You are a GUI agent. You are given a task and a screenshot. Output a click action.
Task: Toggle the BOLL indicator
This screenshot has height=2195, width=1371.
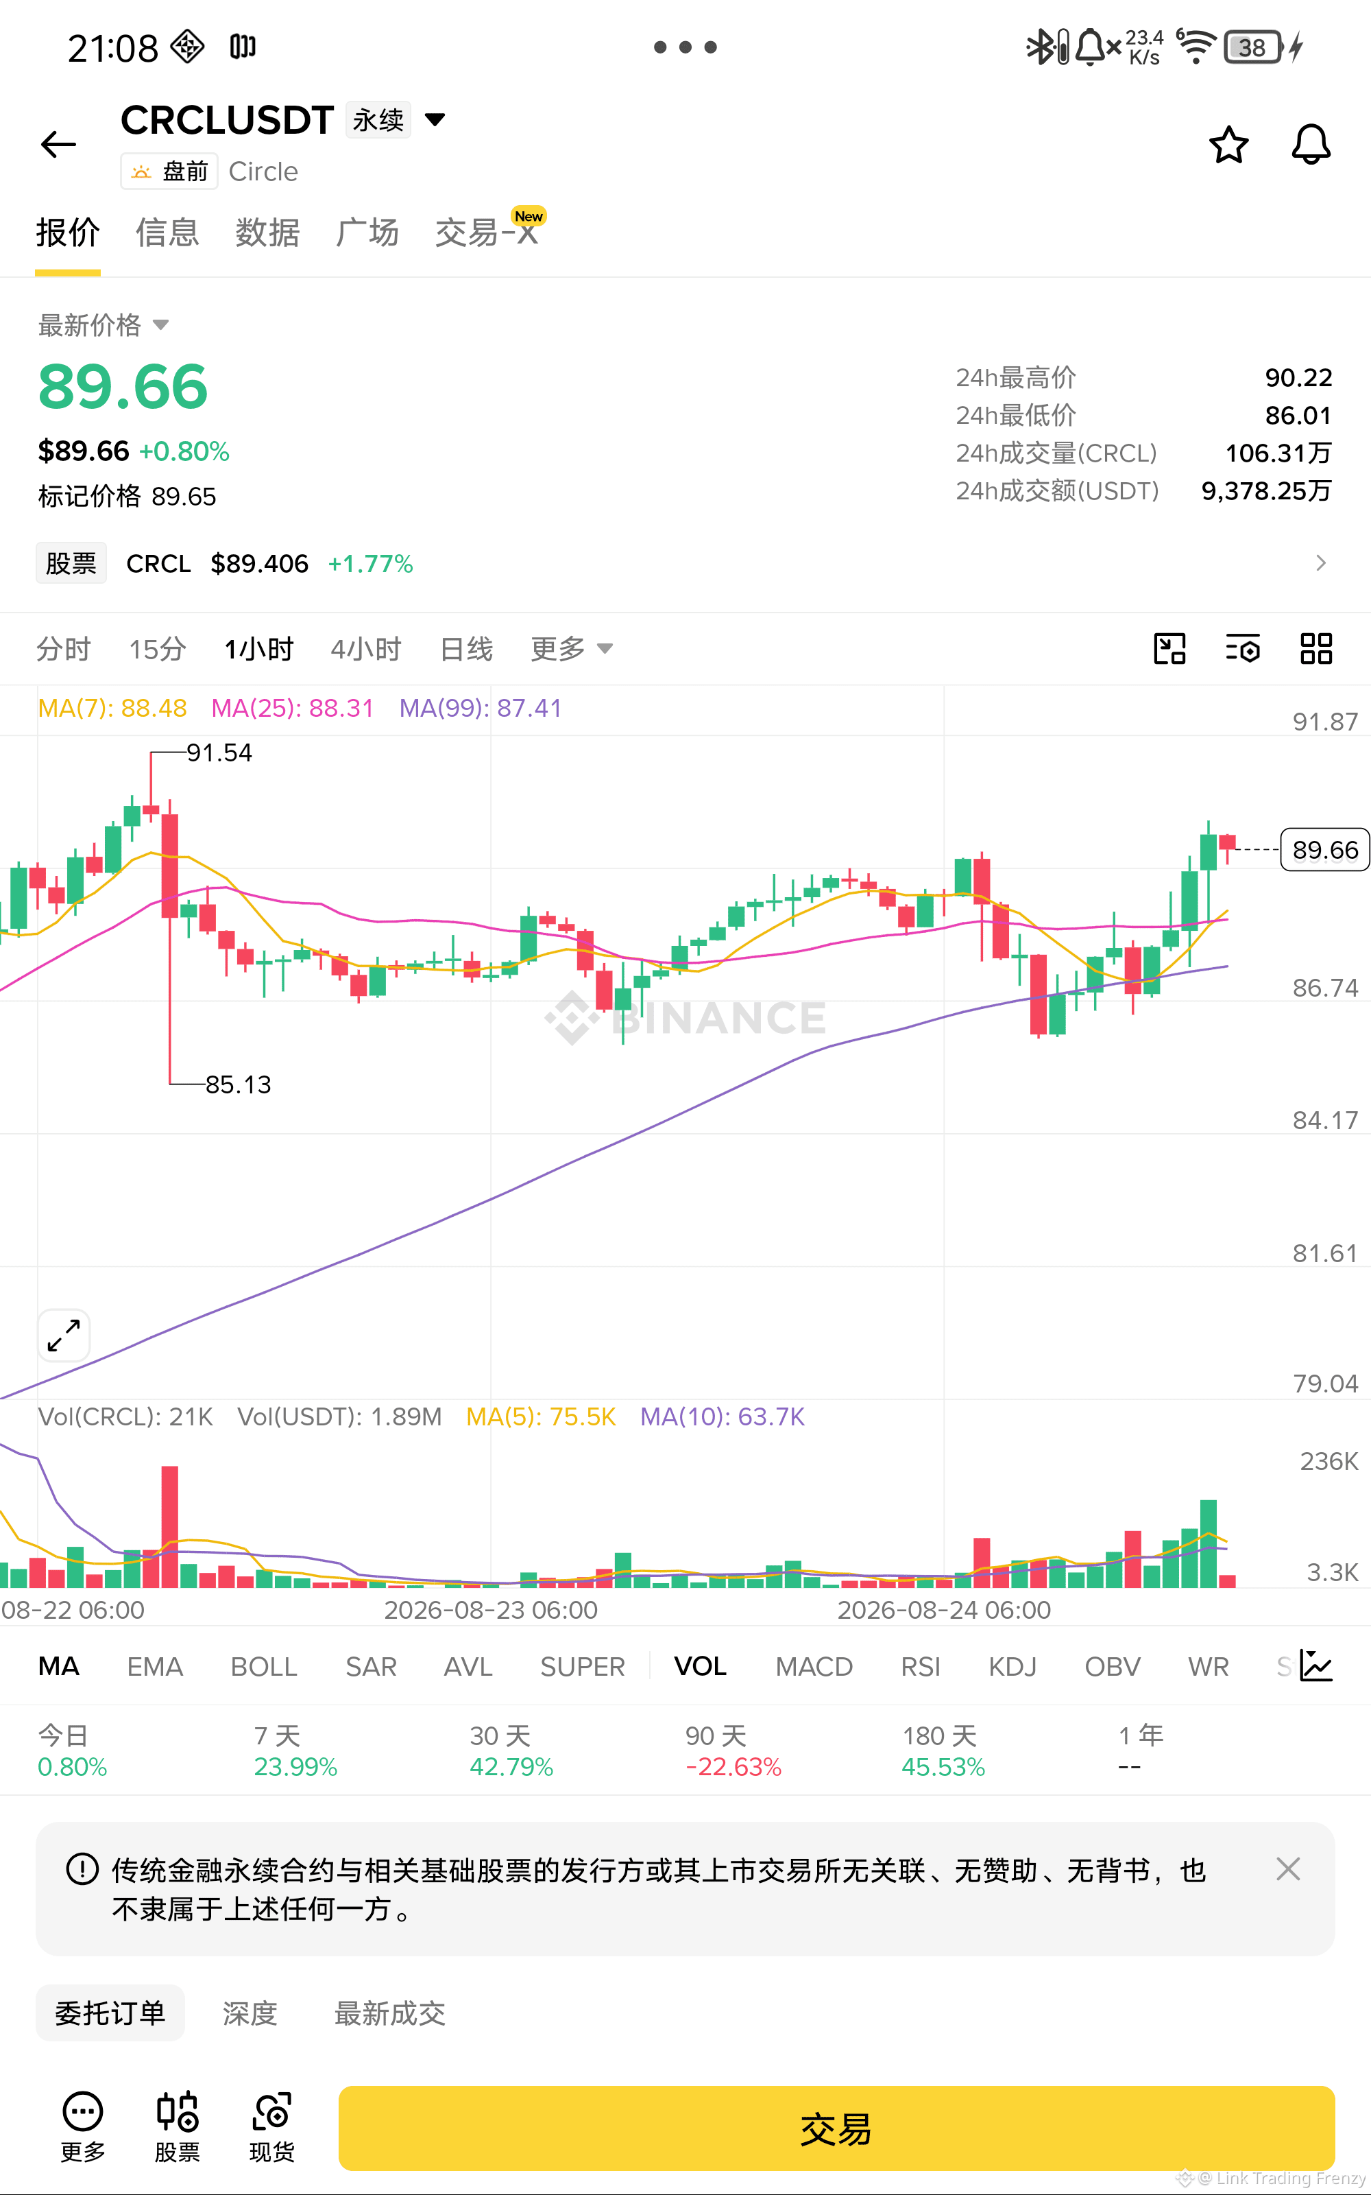(x=264, y=1666)
